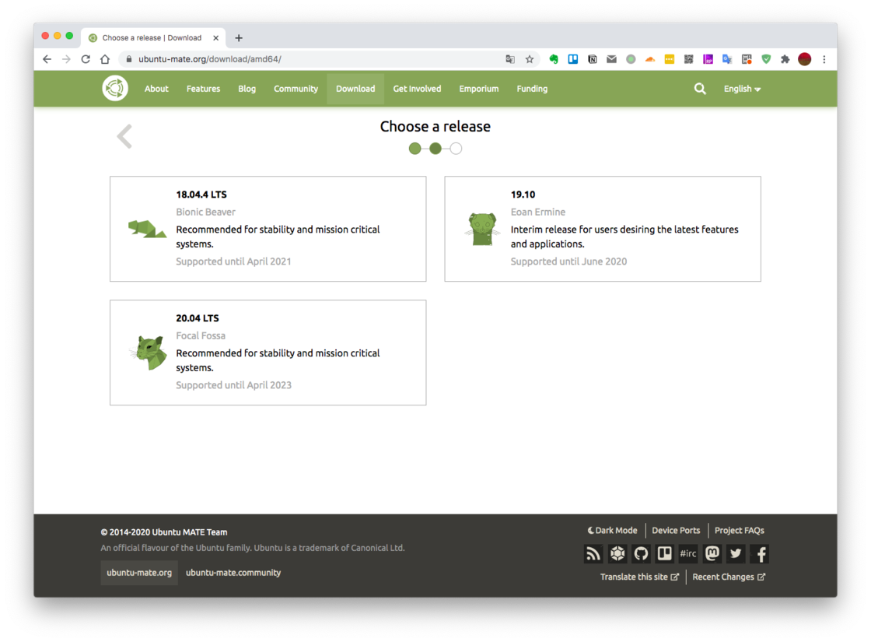Open the Mastodon icon link
Screen dimensions: 871x642
click(x=712, y=553)
